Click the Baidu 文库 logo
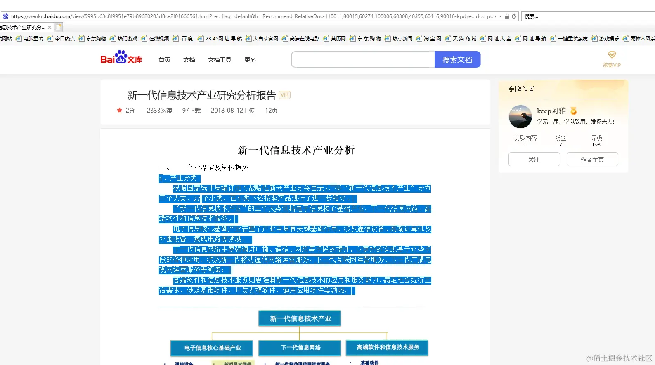The height and width of the screenshot is (365, 655). 121,57
